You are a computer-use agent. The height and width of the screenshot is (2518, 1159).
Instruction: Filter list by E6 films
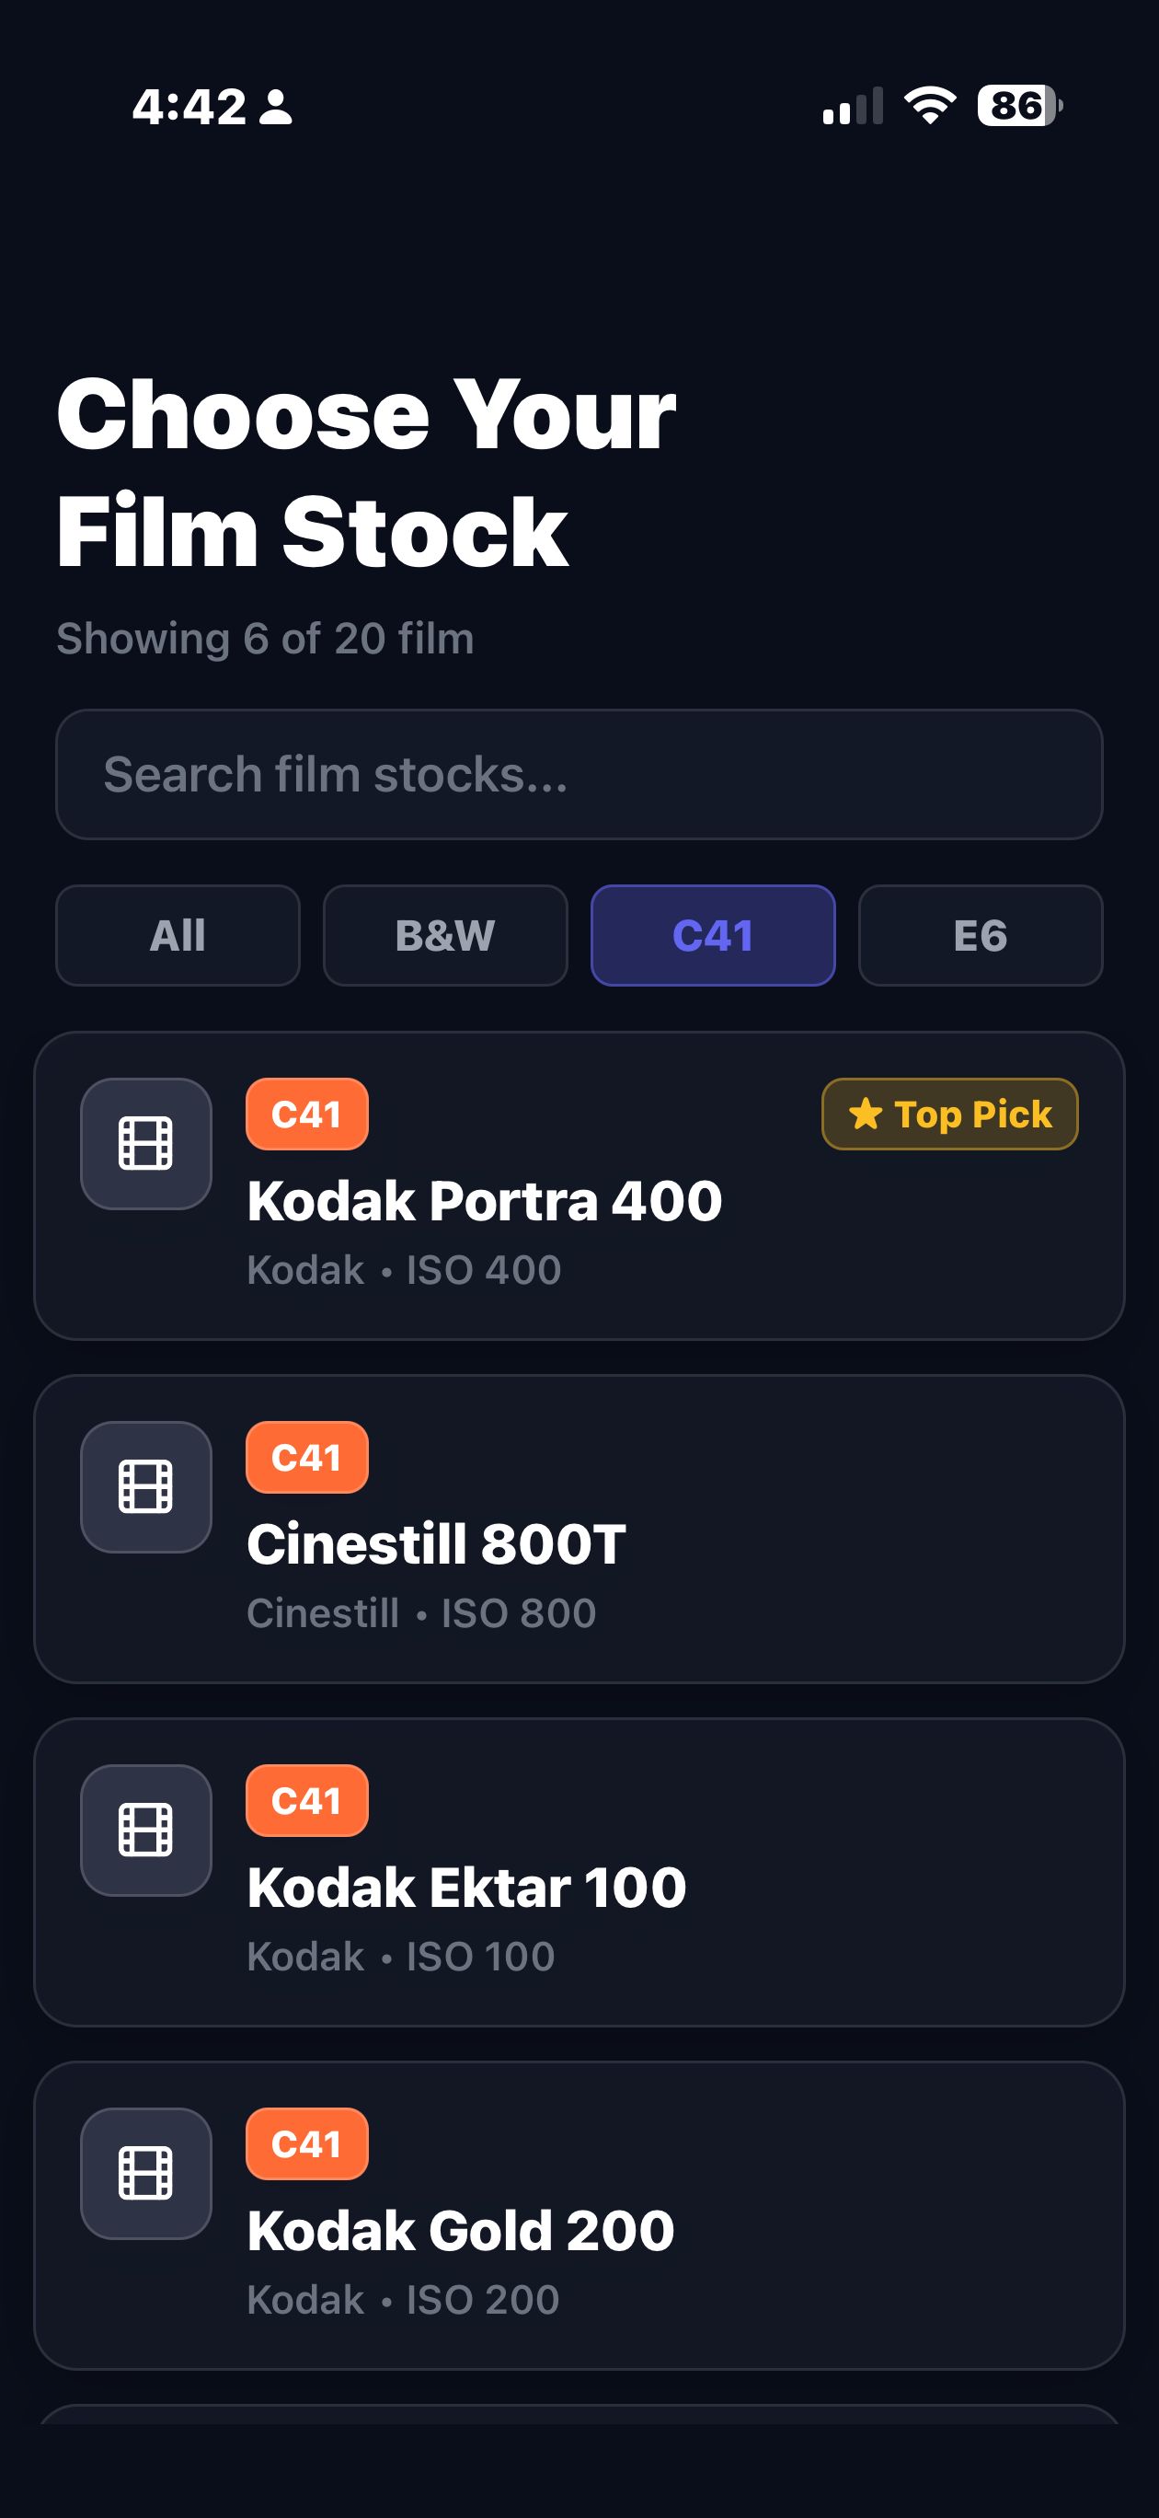tap(981, 935)
